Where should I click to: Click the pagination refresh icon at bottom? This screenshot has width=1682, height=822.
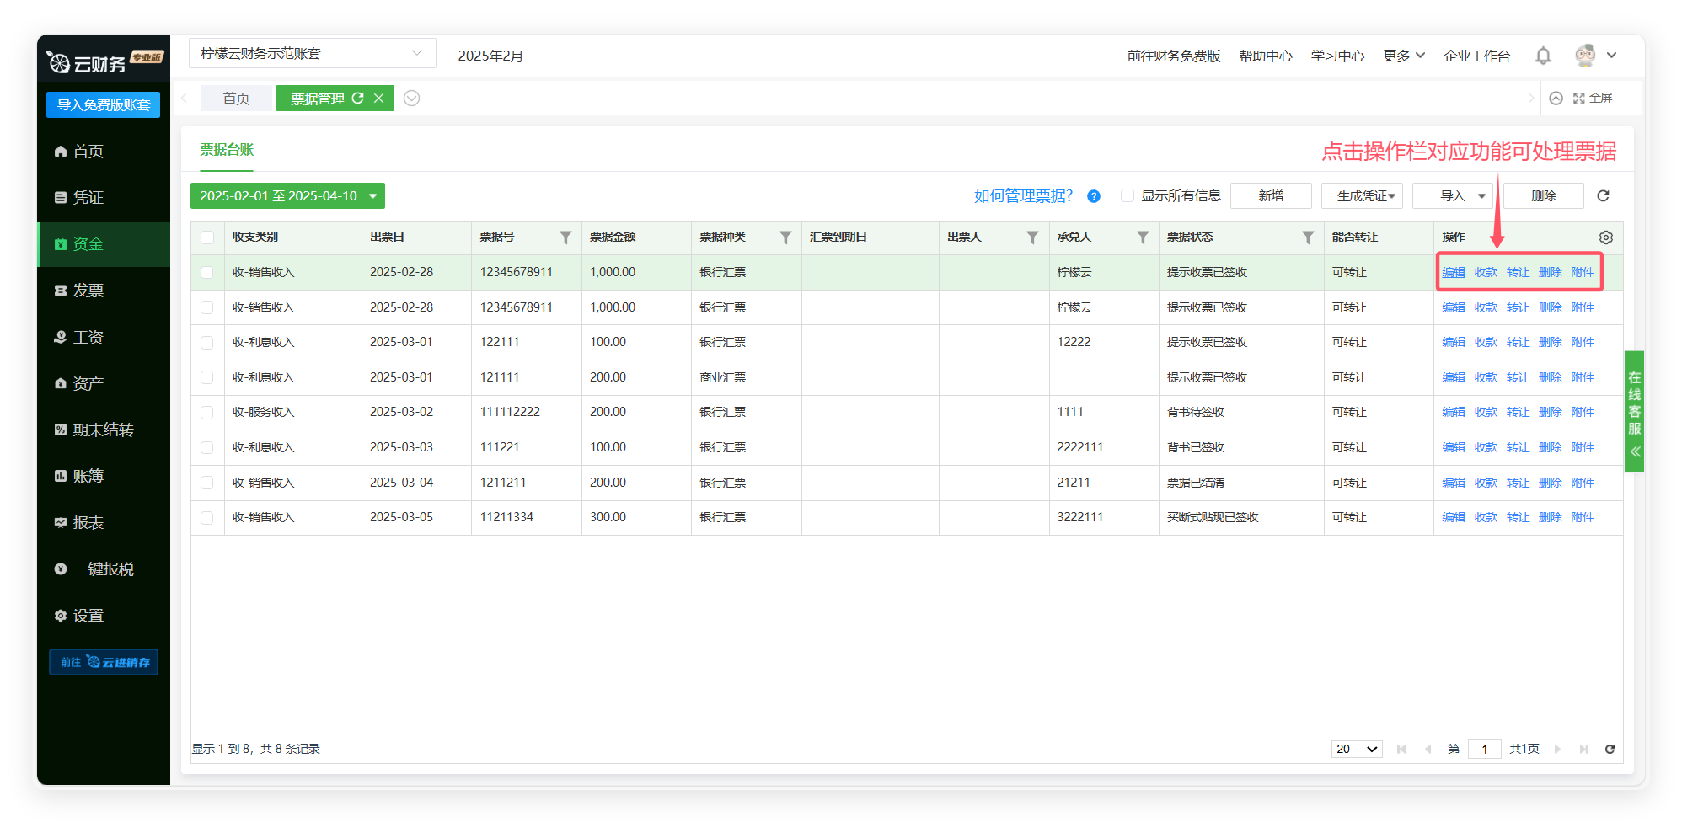click(x=1610, y=749)
